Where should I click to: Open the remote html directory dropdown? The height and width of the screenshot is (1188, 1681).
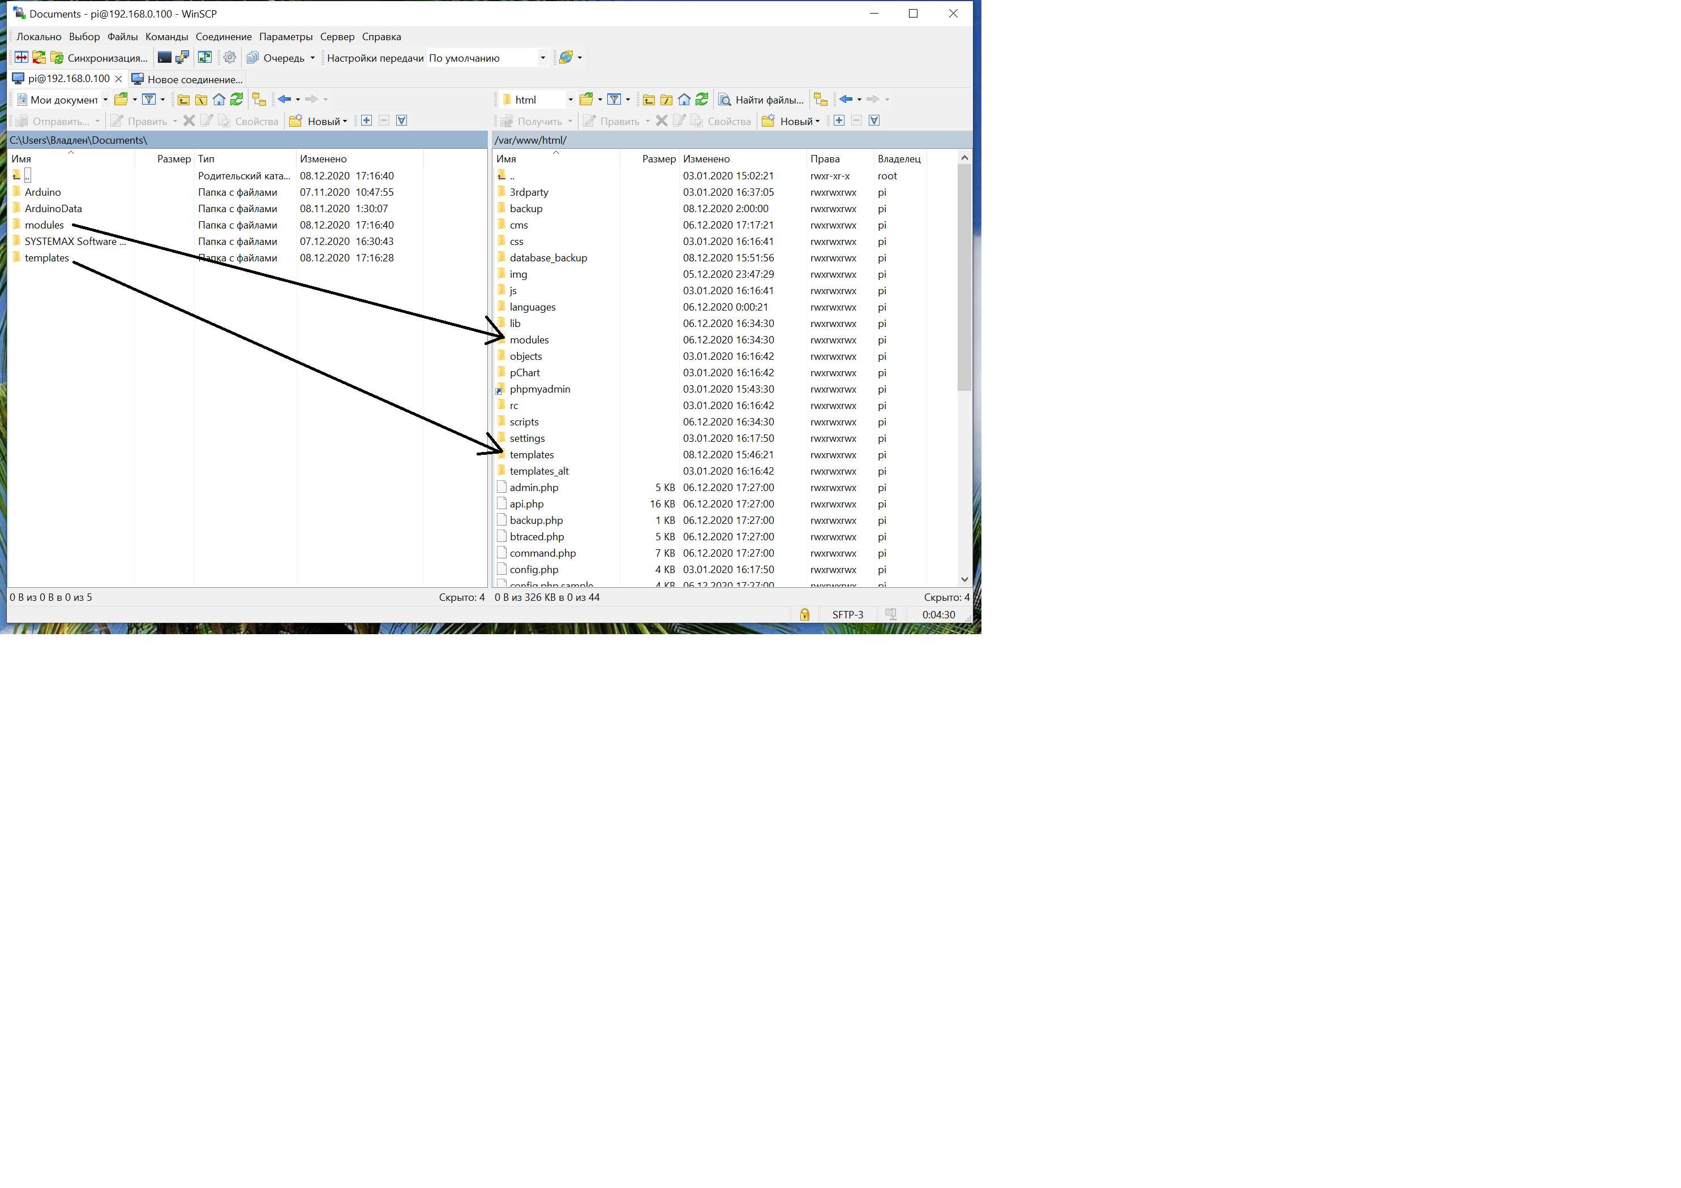[x=571, y=100]
